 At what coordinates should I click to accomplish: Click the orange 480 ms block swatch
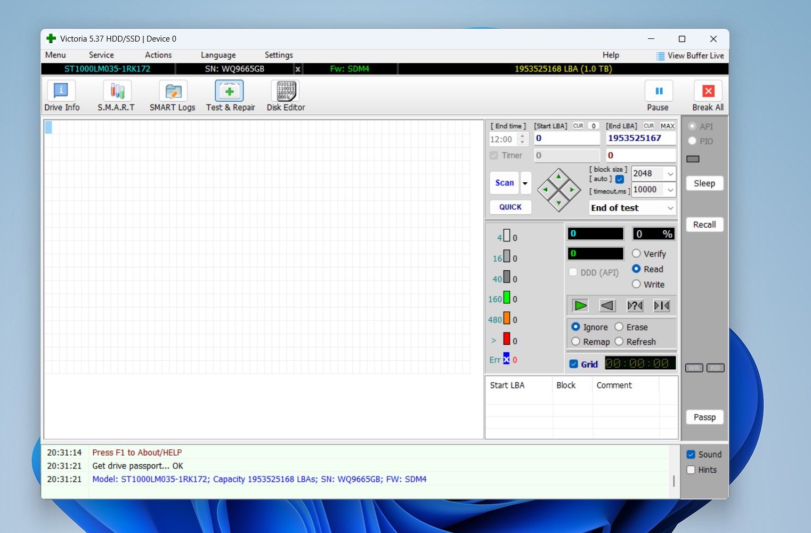pos(507,318)
